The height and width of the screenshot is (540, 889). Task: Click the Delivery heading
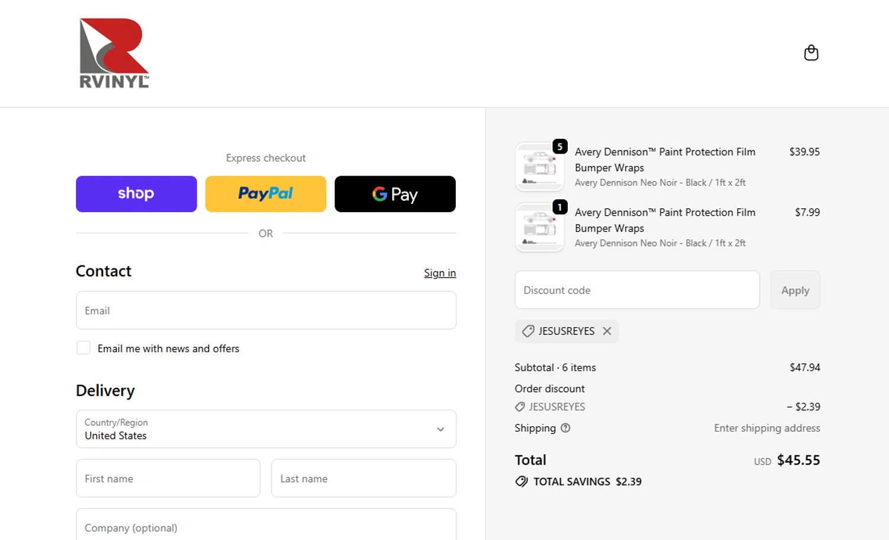(105, 391)
